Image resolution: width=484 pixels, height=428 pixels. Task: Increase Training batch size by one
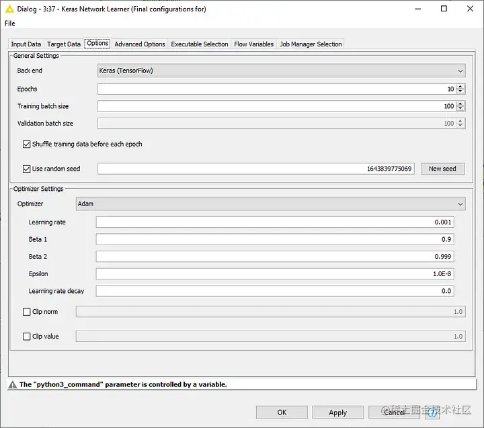click(460, 103)
